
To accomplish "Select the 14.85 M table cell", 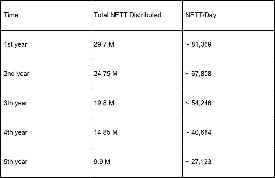I will click(106, 132).
